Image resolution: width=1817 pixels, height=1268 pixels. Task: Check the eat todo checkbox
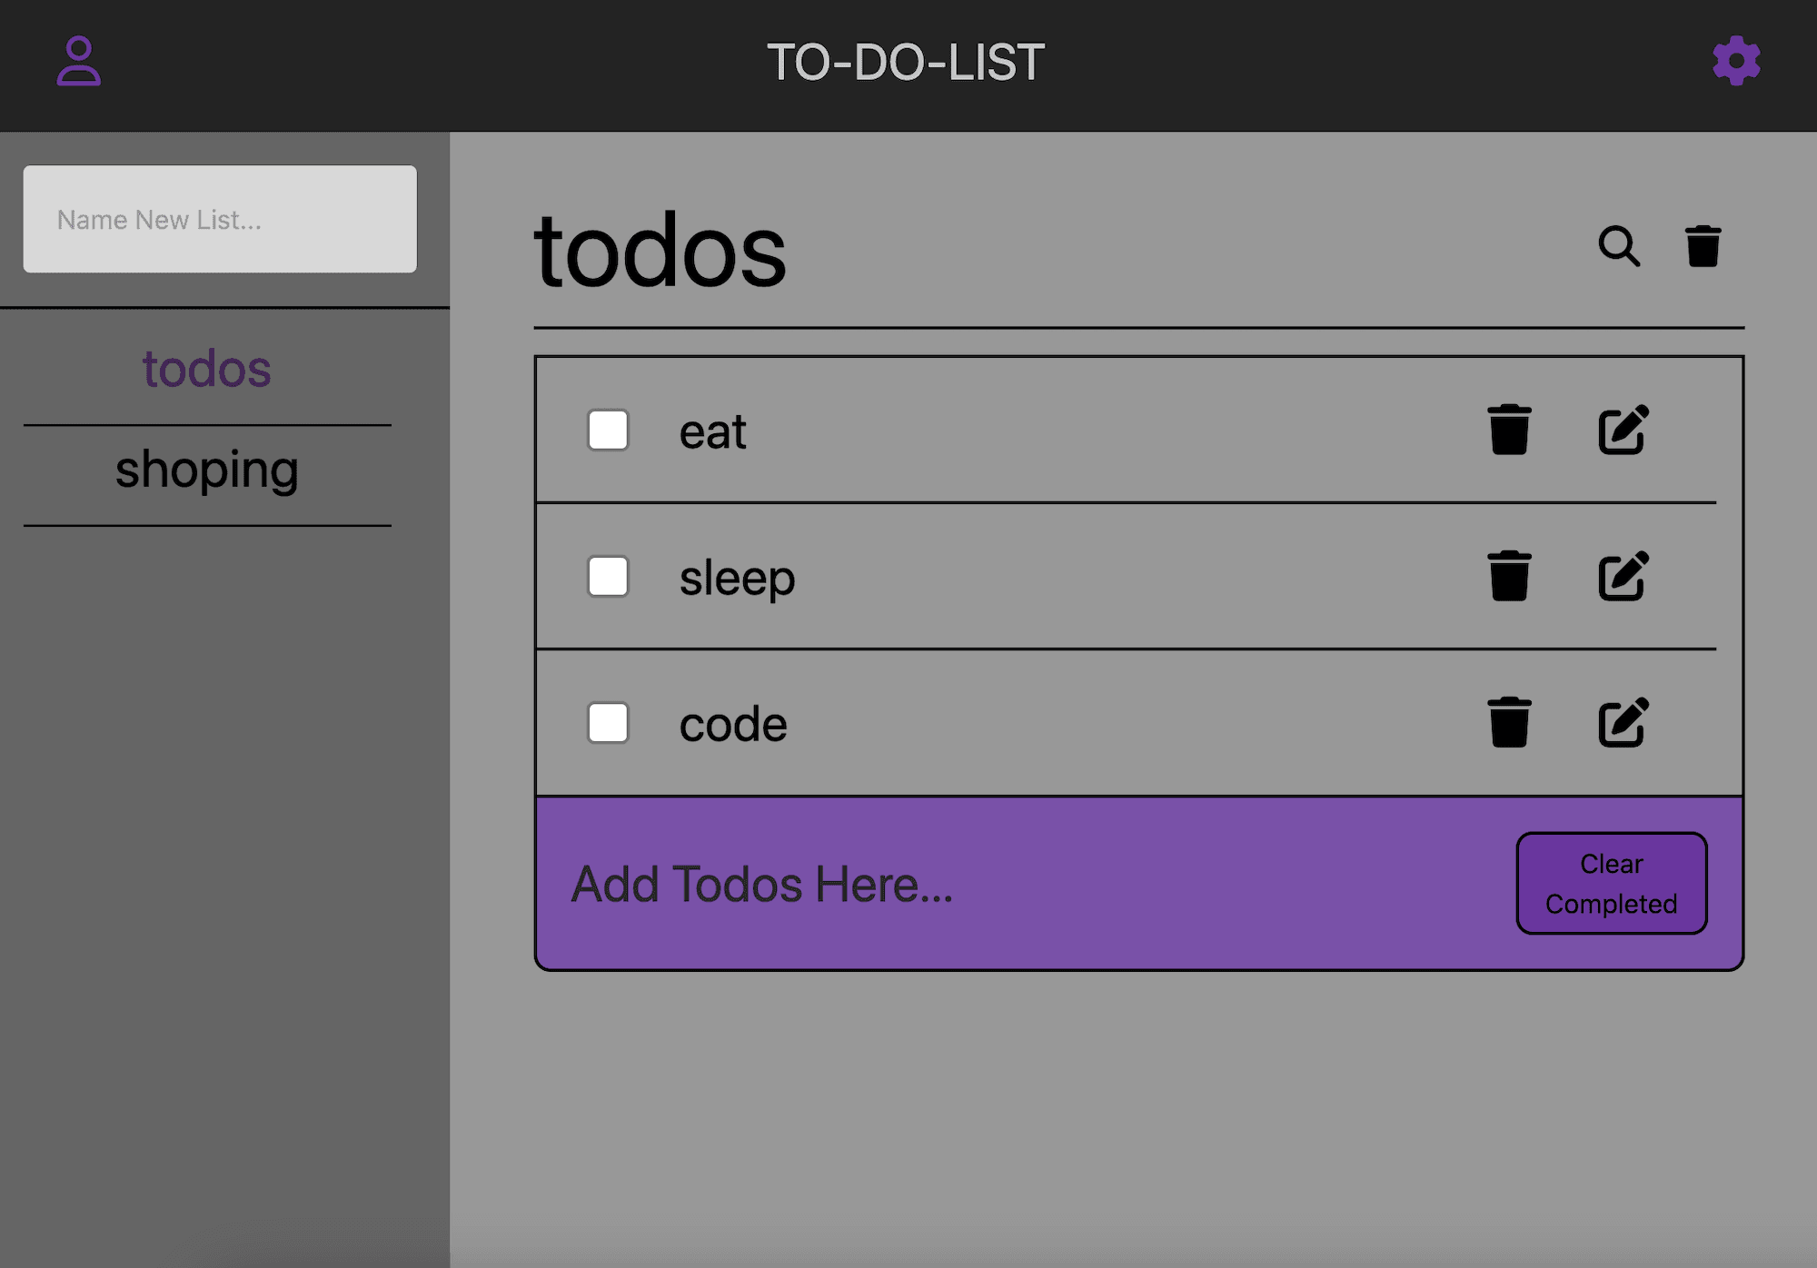click(x=607, y=431)
